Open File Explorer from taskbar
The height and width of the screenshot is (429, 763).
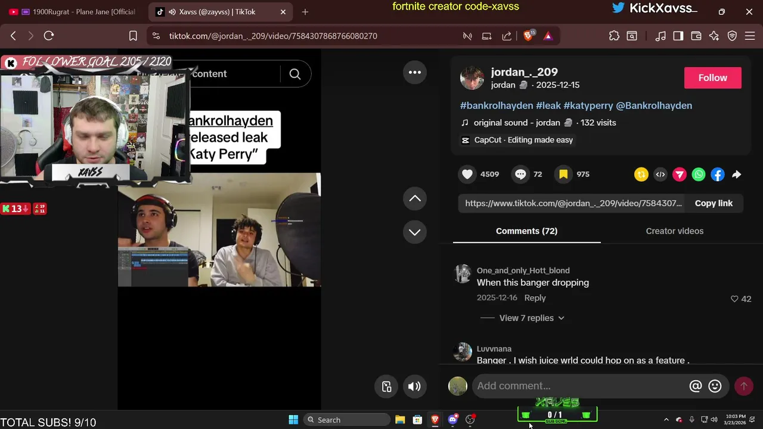(x=400, y=420)
